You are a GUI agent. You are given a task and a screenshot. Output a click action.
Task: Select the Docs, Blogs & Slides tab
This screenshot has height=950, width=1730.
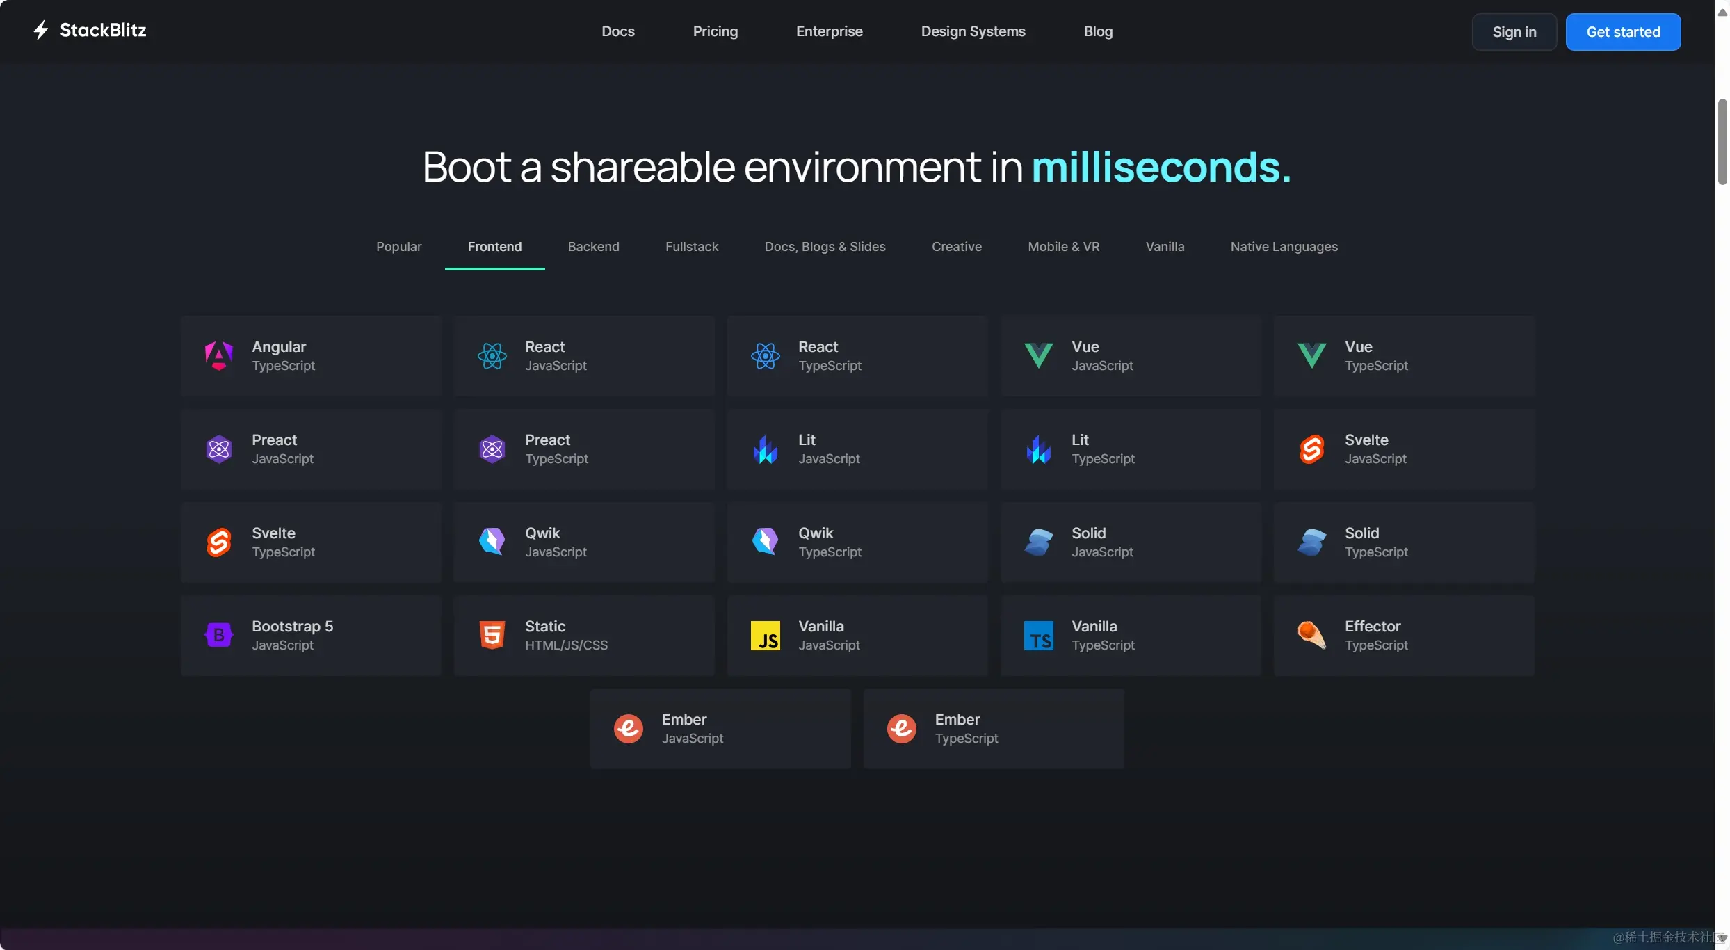pos(825,247)
